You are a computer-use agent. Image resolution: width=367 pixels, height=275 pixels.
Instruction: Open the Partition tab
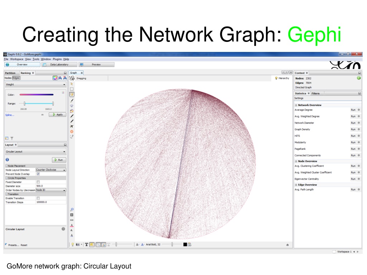tap(10, 73)
